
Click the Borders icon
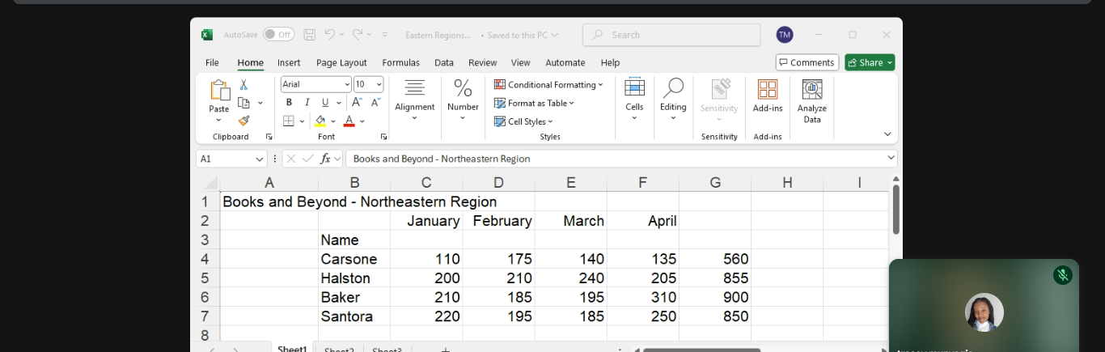(x=289, y=121)
